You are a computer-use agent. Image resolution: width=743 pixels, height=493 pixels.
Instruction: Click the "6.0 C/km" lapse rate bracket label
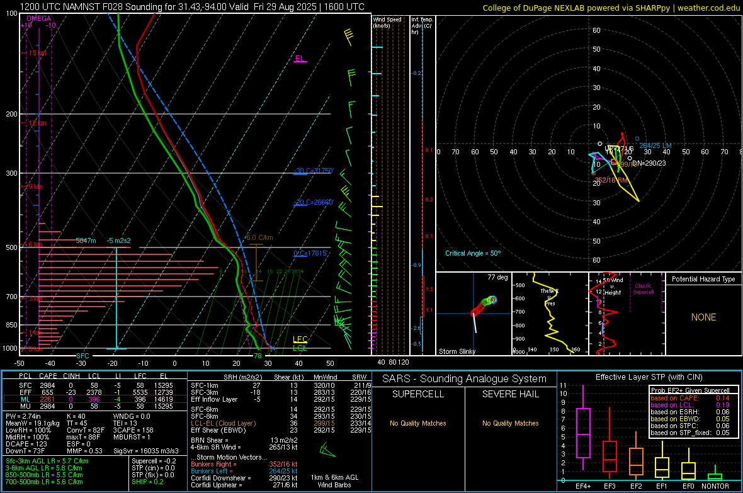[259, 237]
